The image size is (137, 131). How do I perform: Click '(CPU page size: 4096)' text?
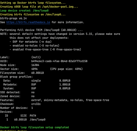click(x=66, y=69)
